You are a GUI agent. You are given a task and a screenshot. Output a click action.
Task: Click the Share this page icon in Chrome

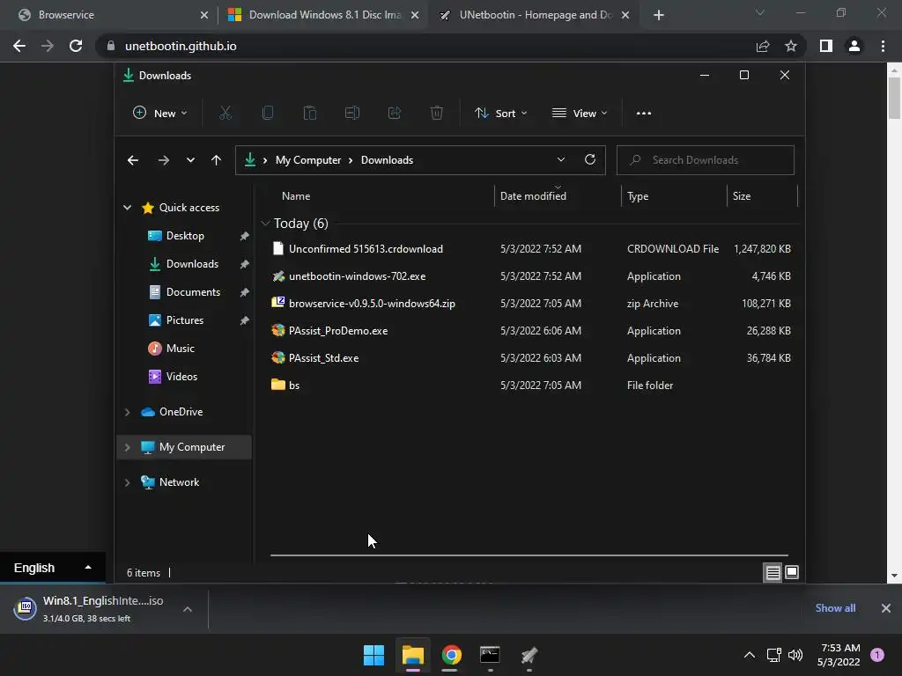point(763,46)
